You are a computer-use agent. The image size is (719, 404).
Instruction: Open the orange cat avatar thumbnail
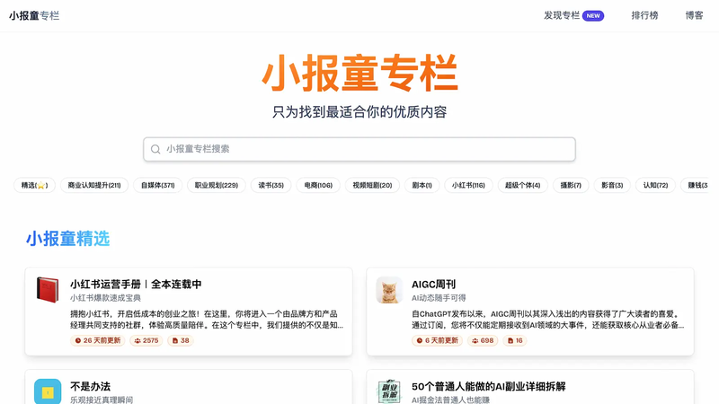point(389,290)
